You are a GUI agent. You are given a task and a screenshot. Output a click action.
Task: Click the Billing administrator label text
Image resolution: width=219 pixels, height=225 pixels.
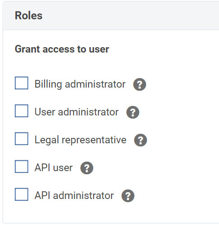click(x=80, y=84)
